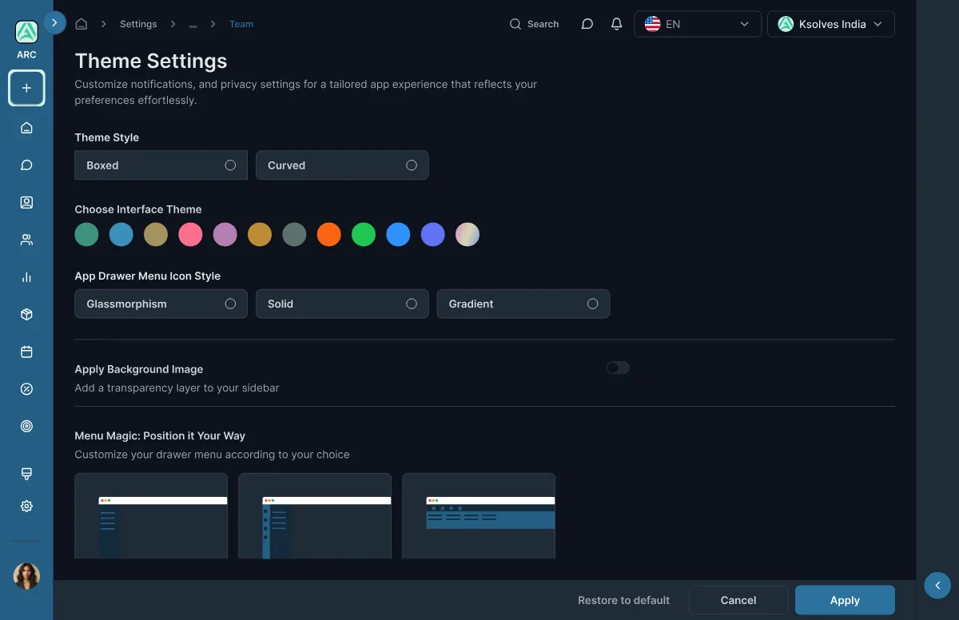959x620 pixels.
Task: Open the target goals icon in sidebar
Action: pos(26,427)
